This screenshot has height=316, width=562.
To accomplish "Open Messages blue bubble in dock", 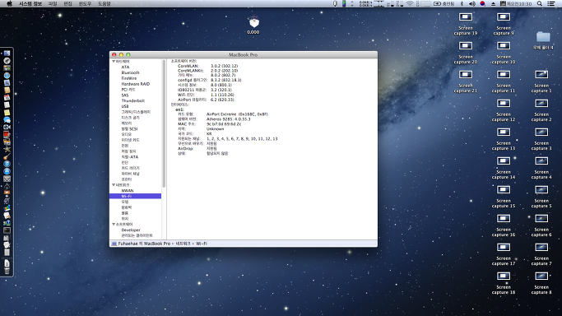I will click(7, 119).
